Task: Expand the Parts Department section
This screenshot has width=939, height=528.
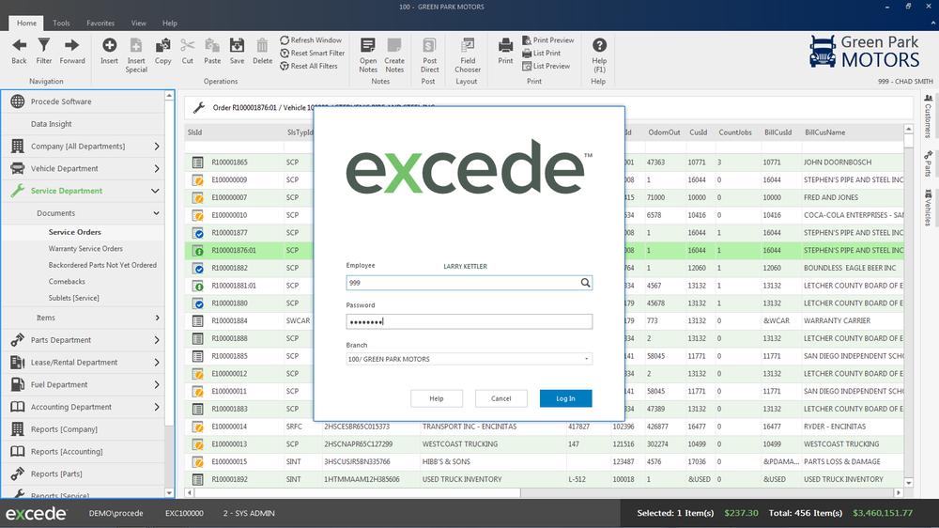Action: (156, 340)
